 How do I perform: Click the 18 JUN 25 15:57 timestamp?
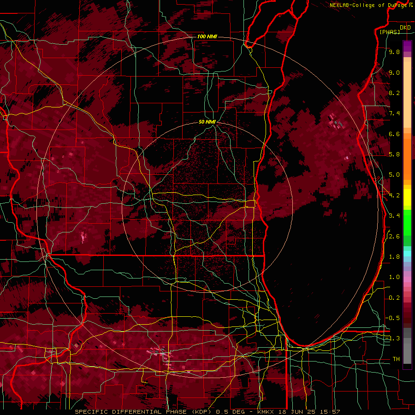point(310,412)
